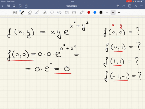Undo the last stroke
This screenshot has height=109, width=145.
coord(118,6)
